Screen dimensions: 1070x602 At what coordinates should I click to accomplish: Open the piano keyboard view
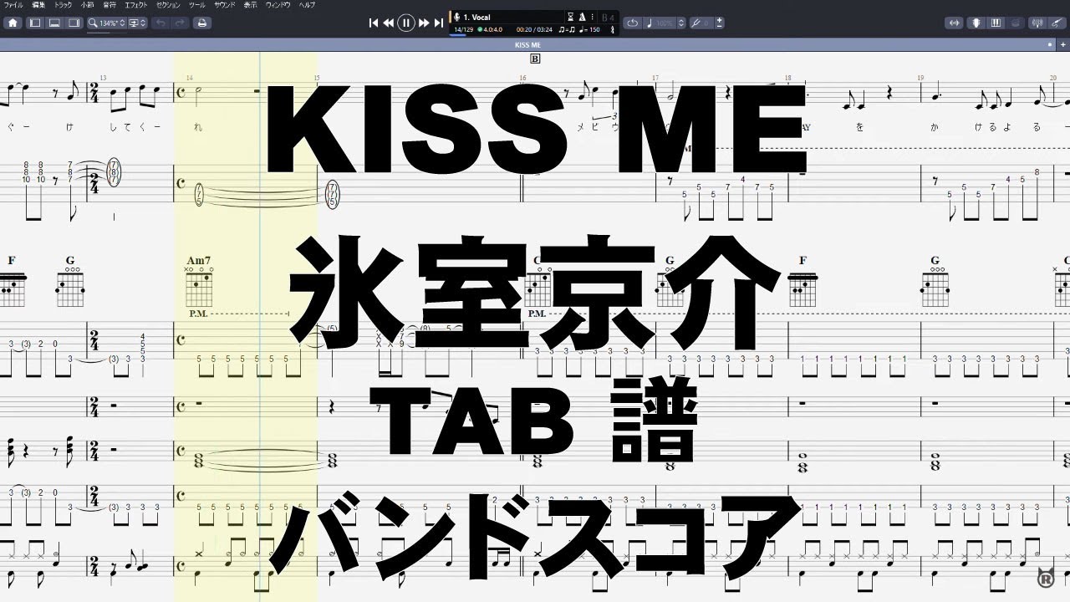[996, 23]
